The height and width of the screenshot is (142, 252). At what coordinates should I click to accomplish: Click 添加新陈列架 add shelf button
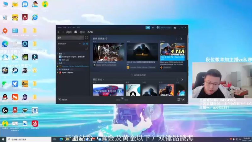click(x=138, y=75)
